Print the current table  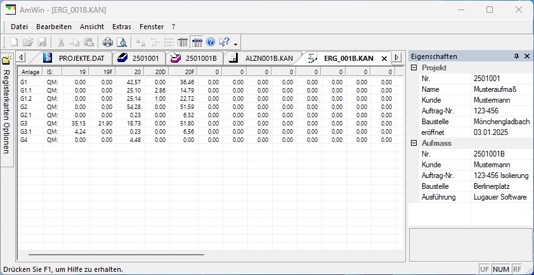108,42
